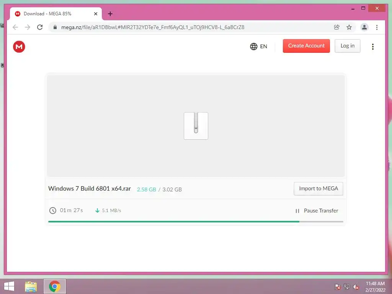Click the taskbar clock 11:48 AM
Viewport: 392px width, 294px height.
375,284
